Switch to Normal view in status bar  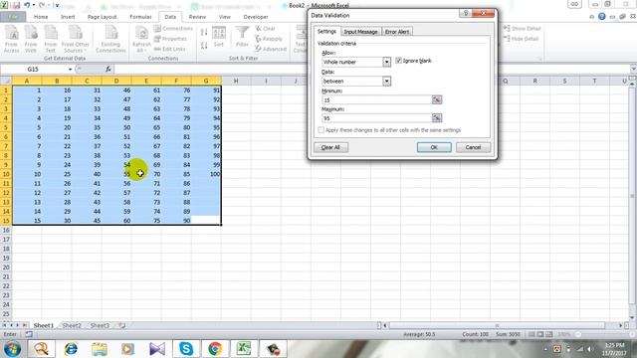click(x=531, y=334)
